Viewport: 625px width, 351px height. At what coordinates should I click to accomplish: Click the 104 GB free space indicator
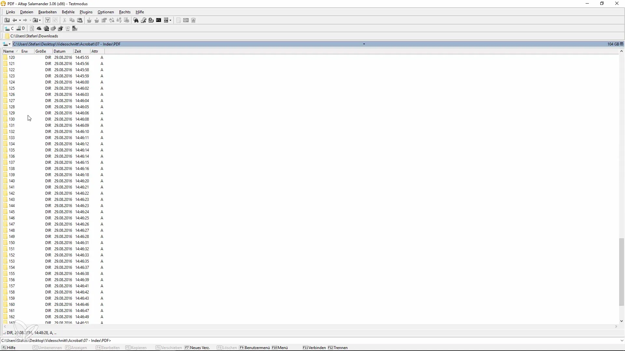(x=613, y=44)
